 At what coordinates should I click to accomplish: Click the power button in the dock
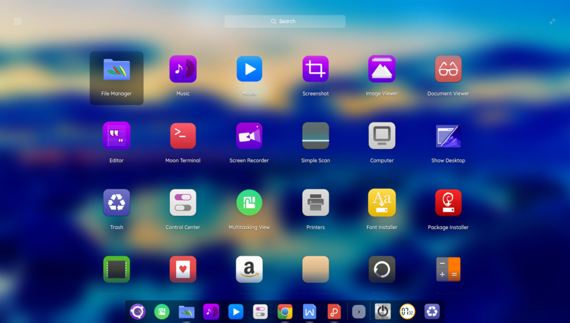[x=382, y=312]
